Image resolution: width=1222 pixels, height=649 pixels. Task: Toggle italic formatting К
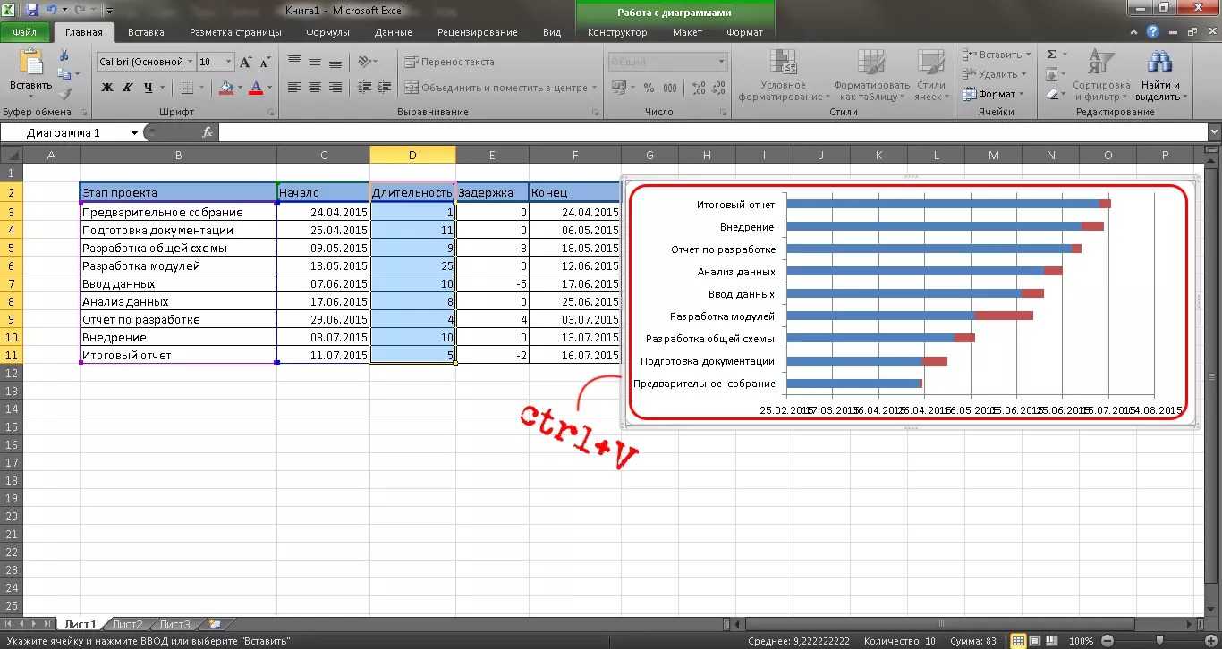pos(128,88)
